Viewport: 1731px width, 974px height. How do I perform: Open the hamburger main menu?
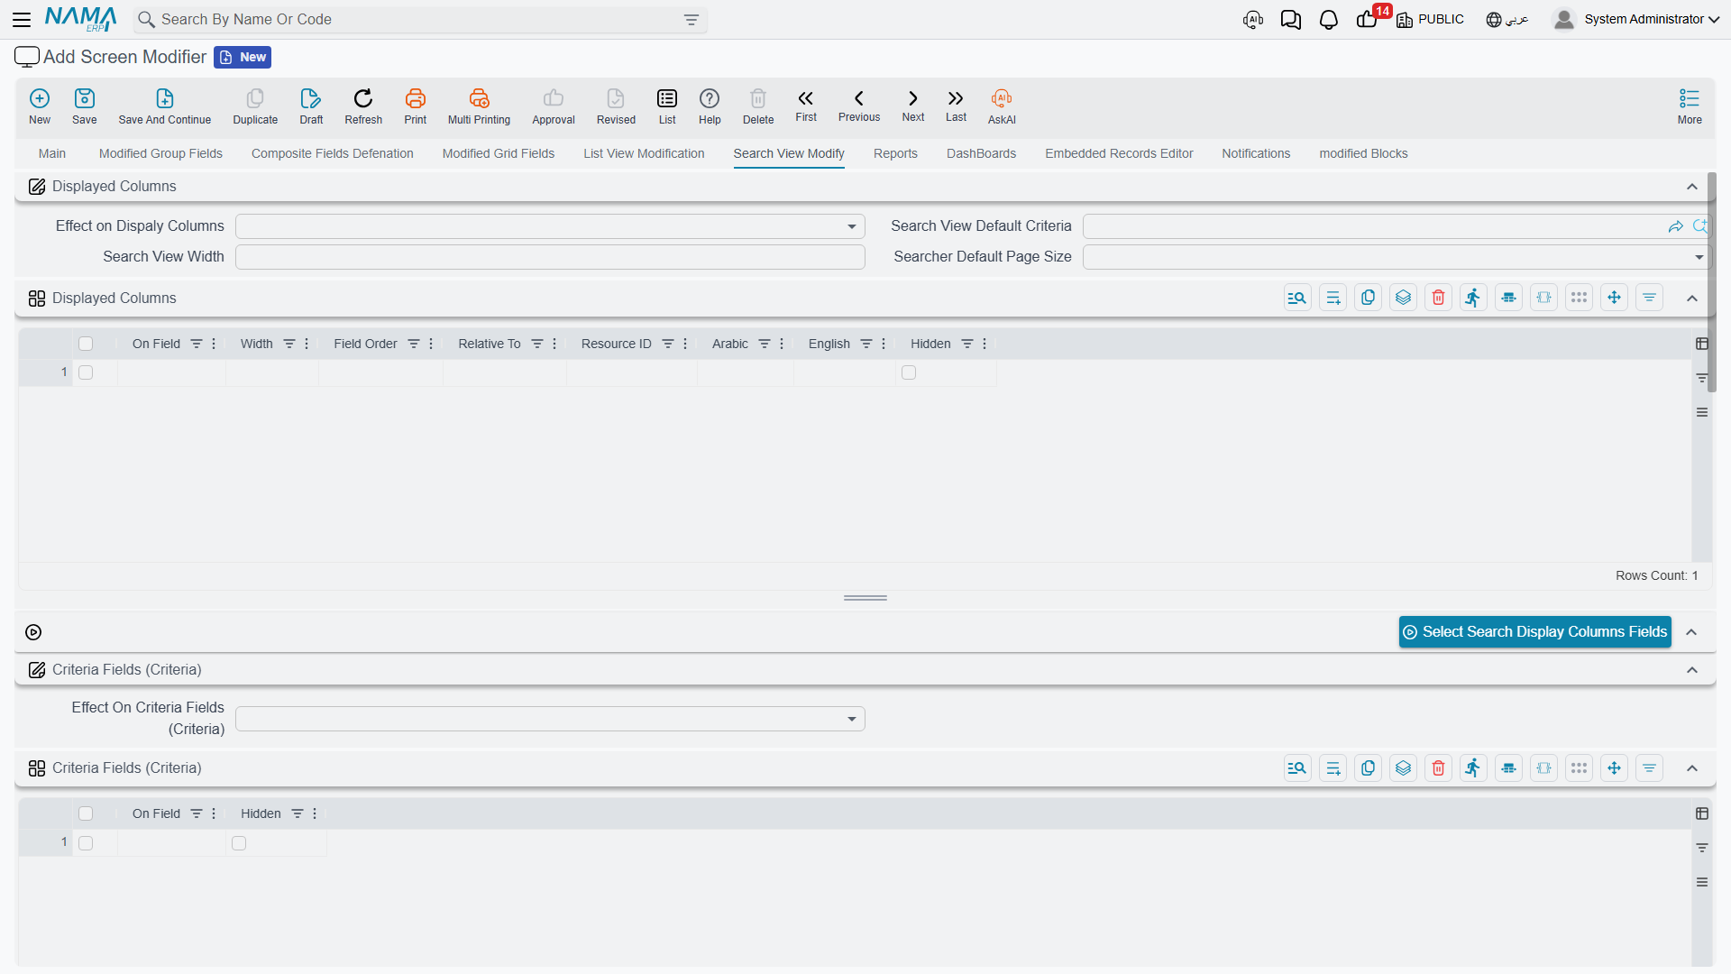click(22, 19)
